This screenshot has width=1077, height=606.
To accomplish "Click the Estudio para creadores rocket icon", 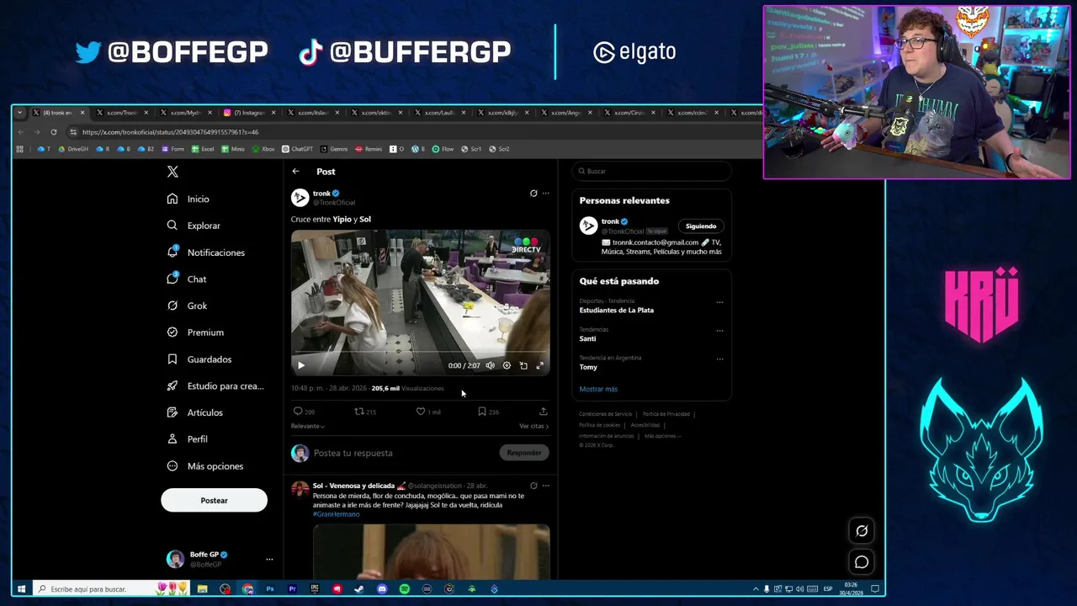I will click(172, 385).
